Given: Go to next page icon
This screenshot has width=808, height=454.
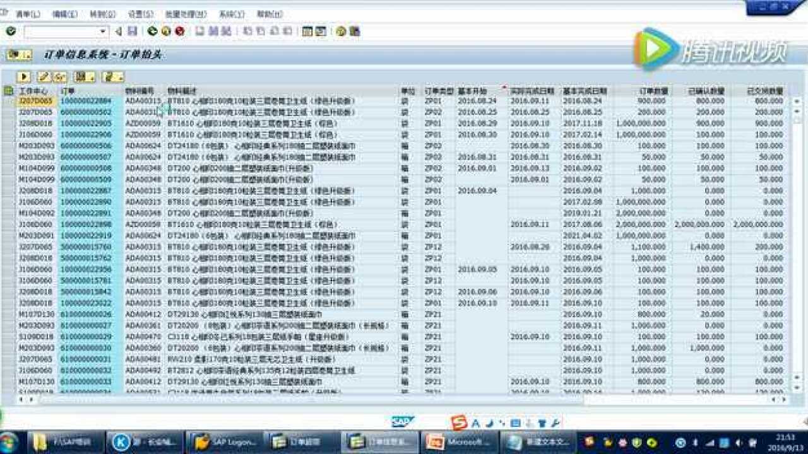Looking at the screenshot, I should [275, 31].
